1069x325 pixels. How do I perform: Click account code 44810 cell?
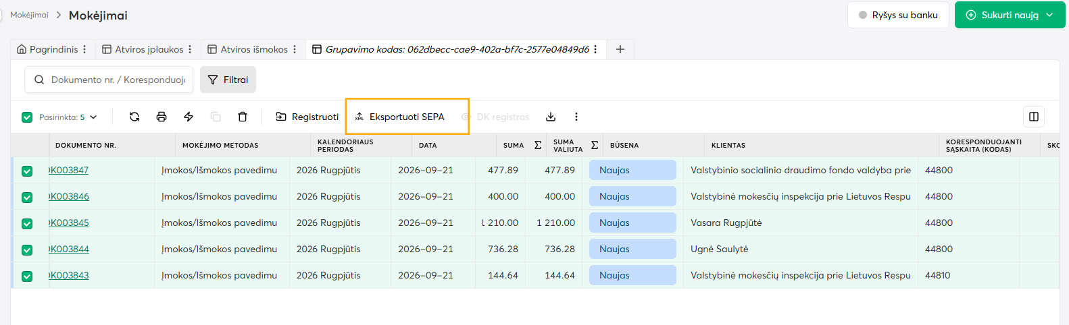938,275
